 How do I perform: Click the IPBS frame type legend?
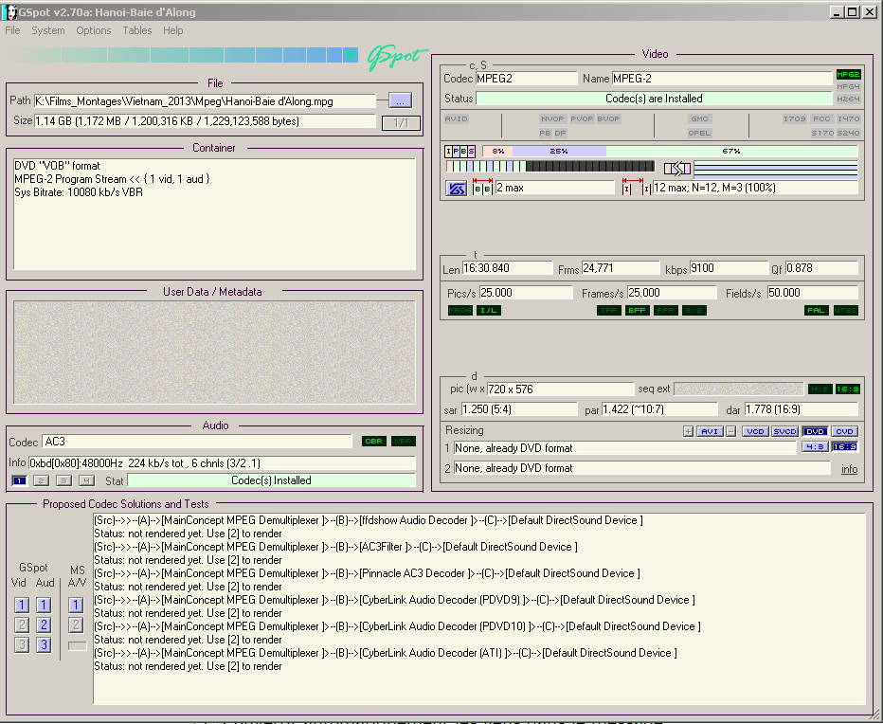(x=460, y=152)
